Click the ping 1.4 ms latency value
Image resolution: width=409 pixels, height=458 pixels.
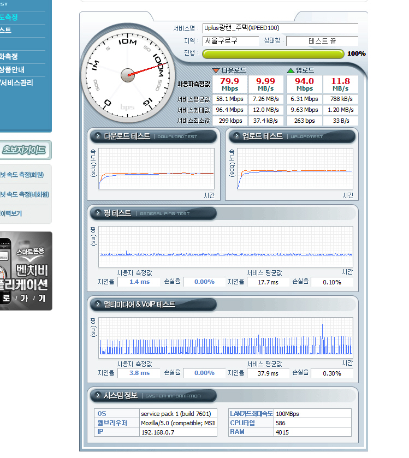(x=139, y=282)
